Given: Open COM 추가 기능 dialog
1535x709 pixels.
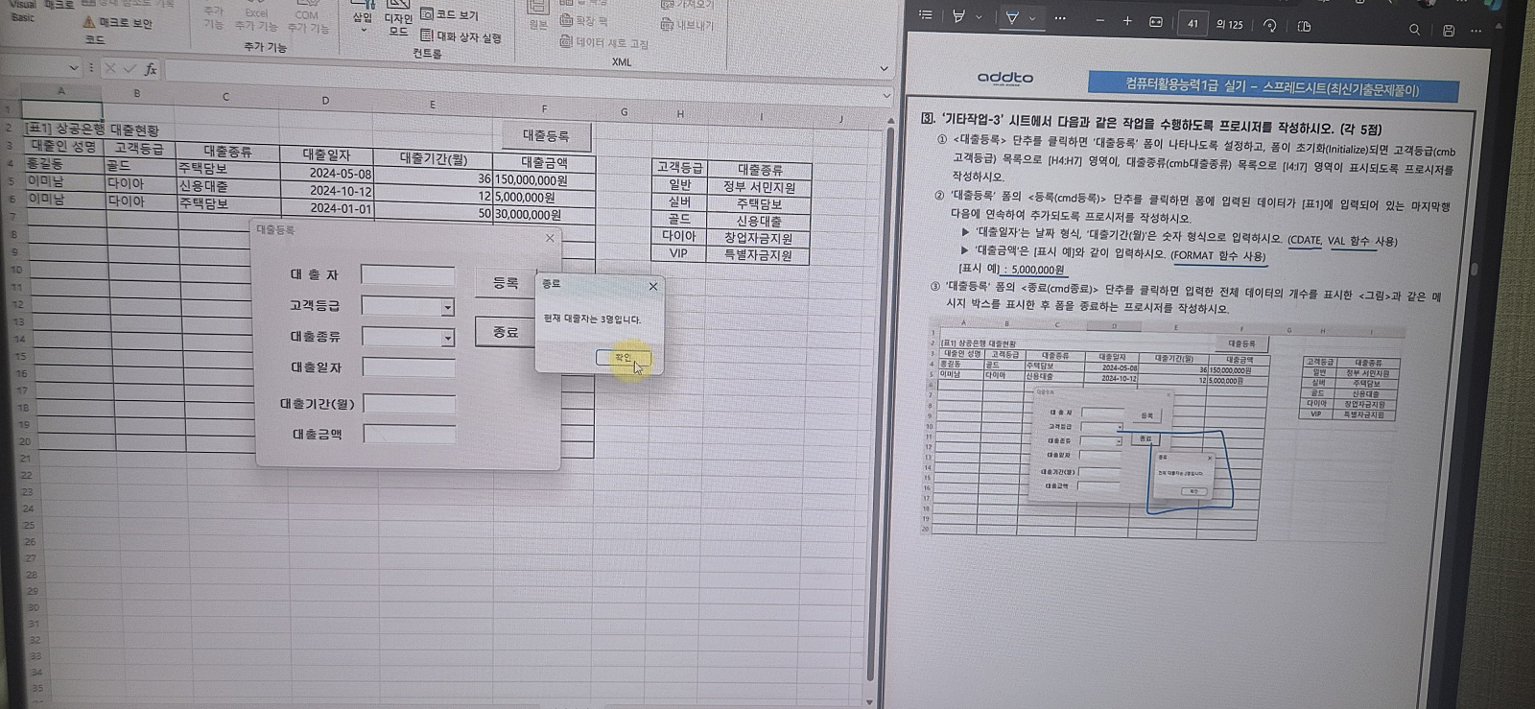Looking at the screenshot, I should click(307, 21).
